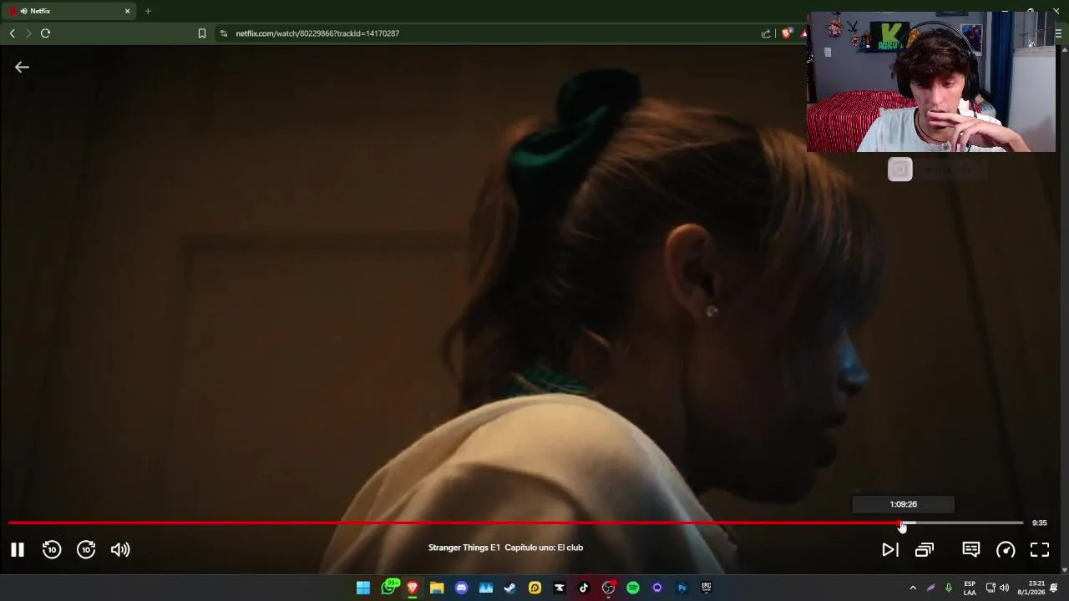Open TikTok from the taskbar
Image resolution: width=1069 pixels, height=601 pixels.
pyautogui.click(x=584, y=588)
